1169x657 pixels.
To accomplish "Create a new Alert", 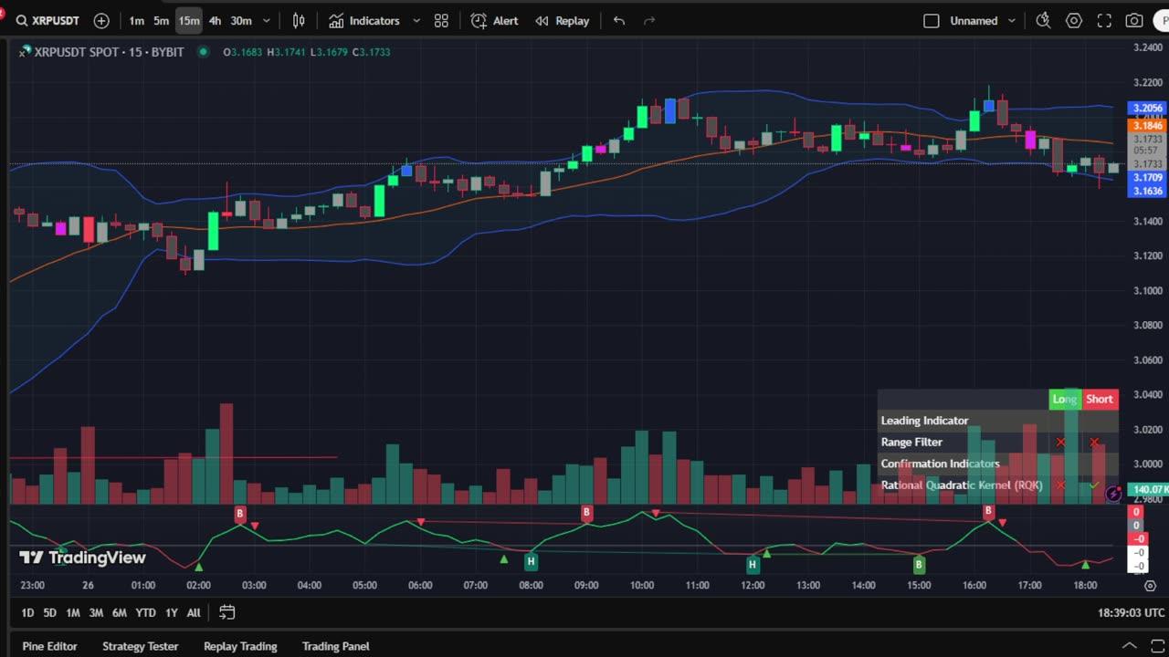I will tap(494, 20).
